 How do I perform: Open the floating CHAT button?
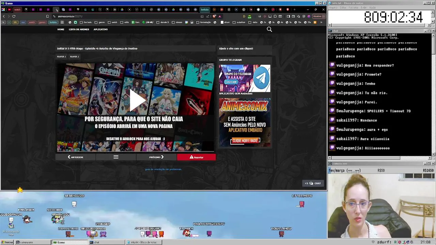tap(313, 183)
